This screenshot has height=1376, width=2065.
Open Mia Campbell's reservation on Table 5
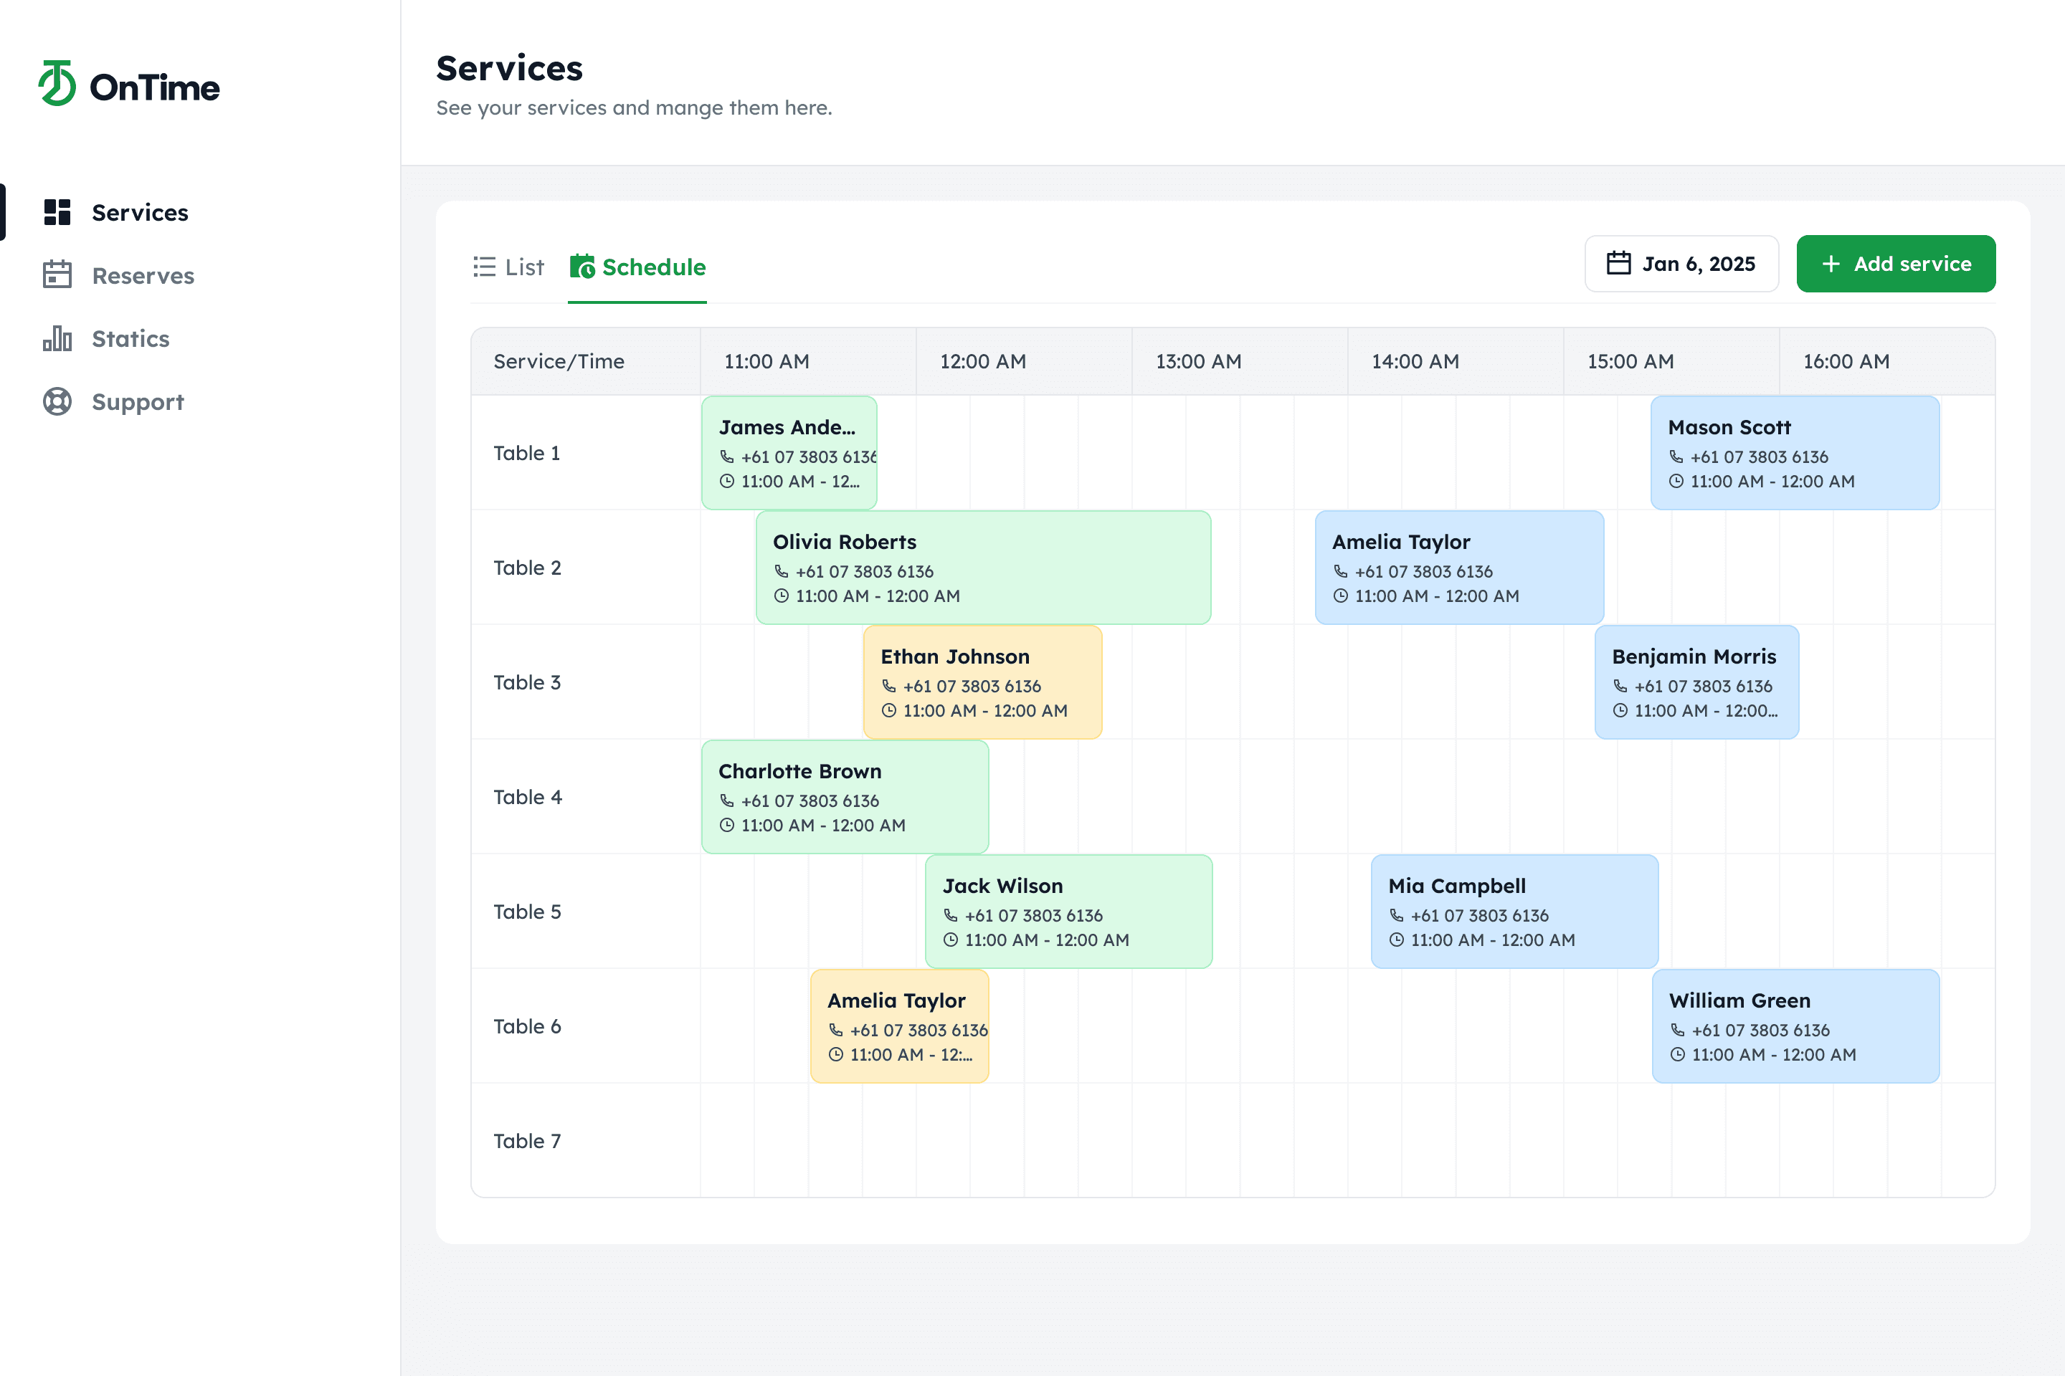tap(1514, 912)
